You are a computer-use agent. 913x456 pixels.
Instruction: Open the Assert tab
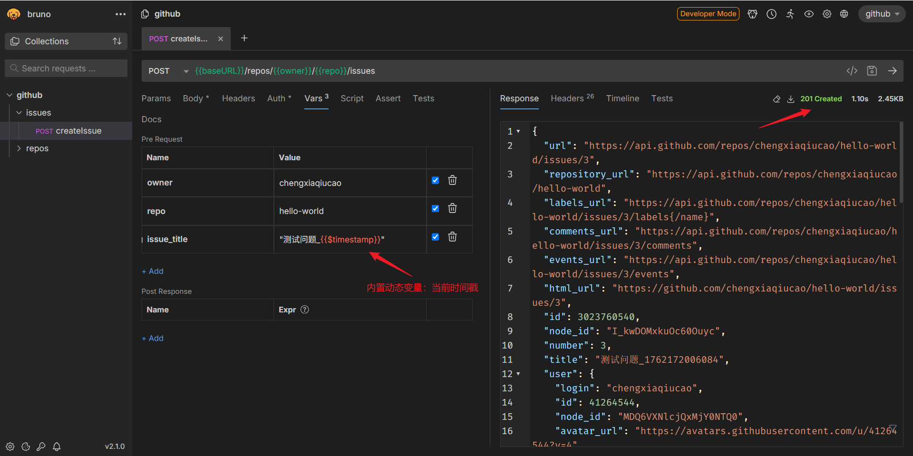click(x=388, y=98)
